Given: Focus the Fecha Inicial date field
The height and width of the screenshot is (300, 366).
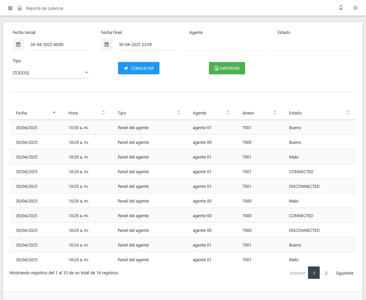Looking at the screenshot, I should [59, 45].
